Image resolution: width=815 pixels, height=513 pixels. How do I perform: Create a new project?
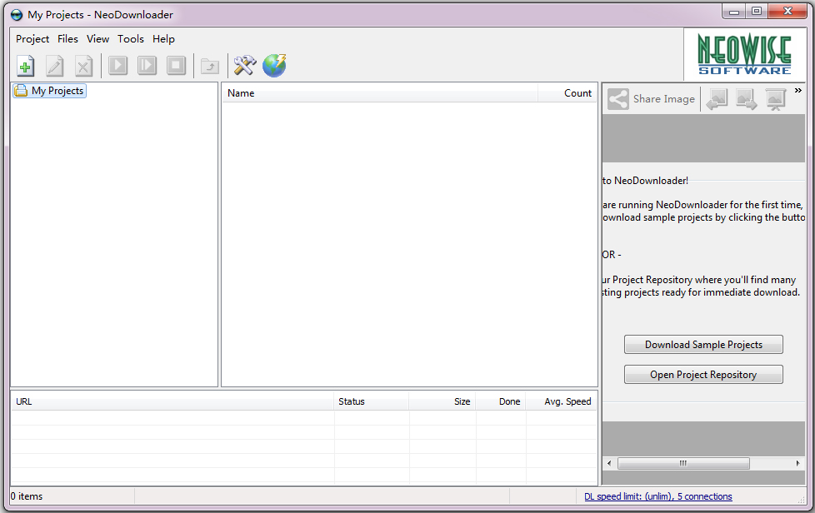point(25,66)
